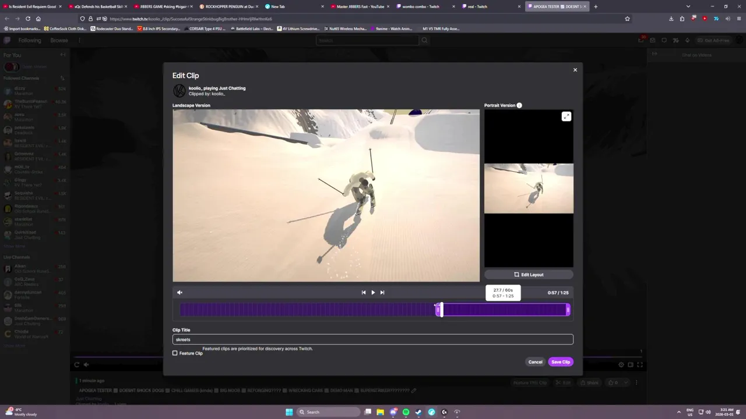Switch to the Resident Evil Requiem tab
The width and height of the screenshot is (746, 419).
coord(33,6)
